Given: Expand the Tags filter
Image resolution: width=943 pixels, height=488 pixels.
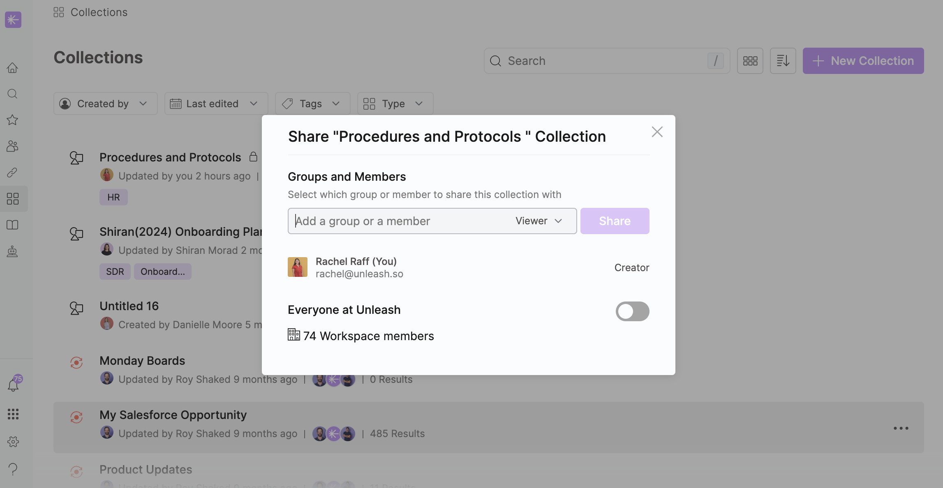Looking at the screenshot, I should coord(312,104).
